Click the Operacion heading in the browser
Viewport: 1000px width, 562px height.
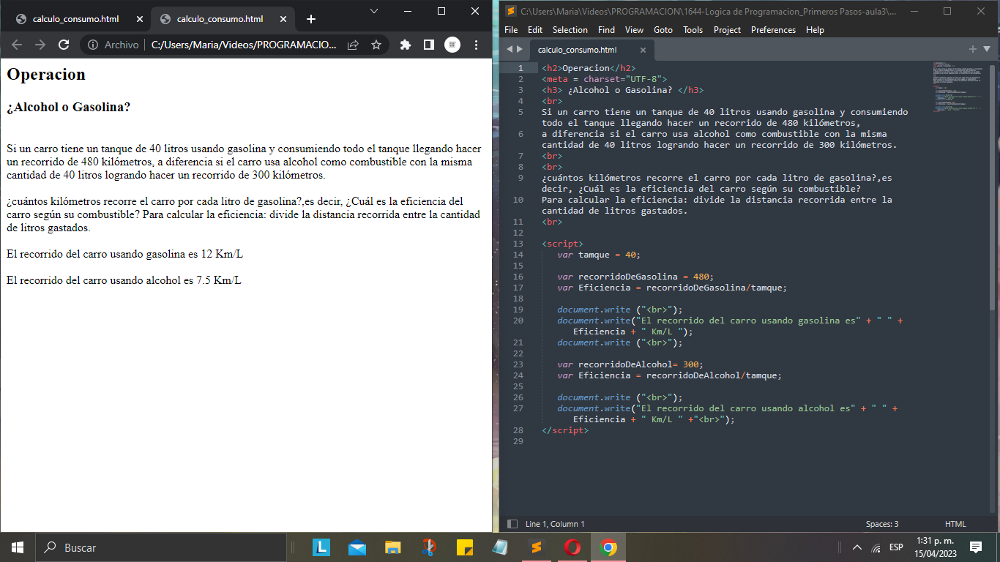[46, 75]
